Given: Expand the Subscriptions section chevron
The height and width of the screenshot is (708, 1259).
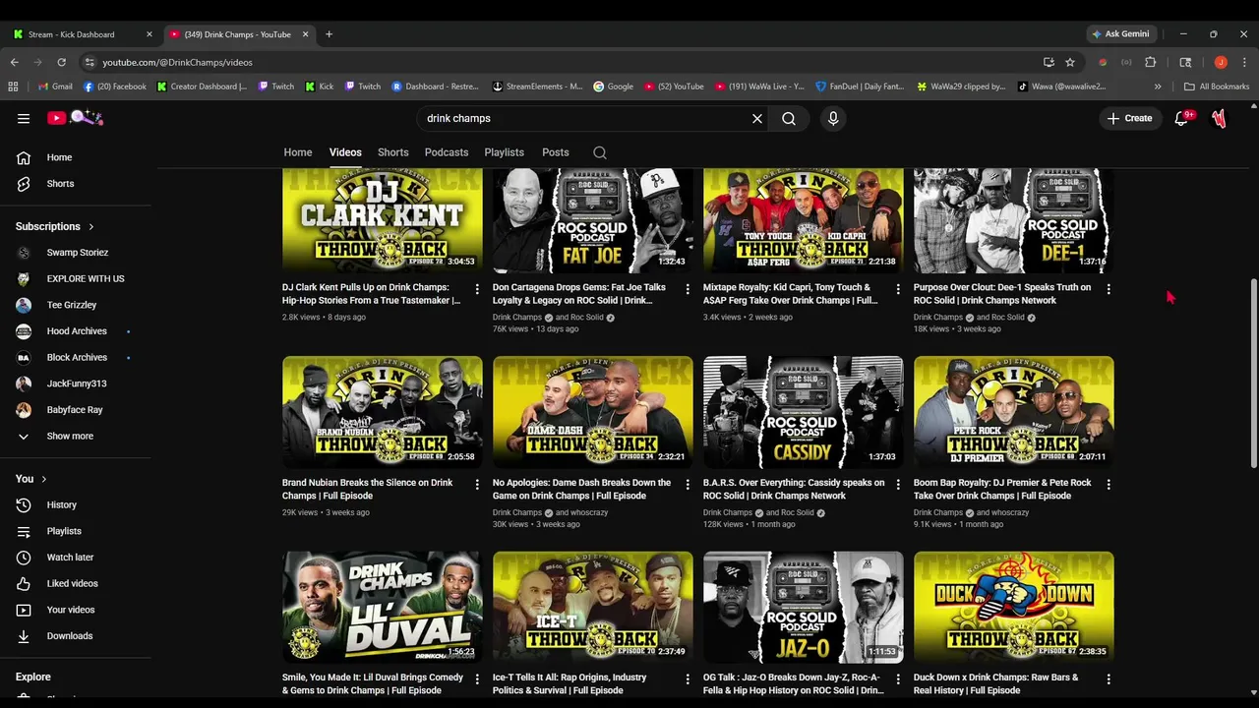Looking at the screenshot, I should [91, 226].
